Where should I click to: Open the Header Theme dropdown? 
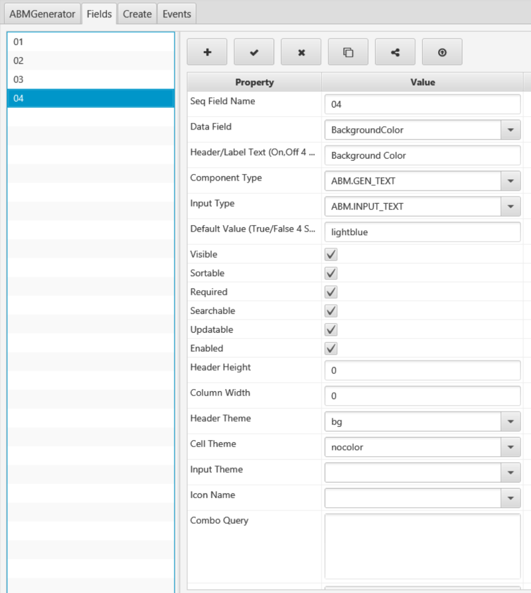[x=510, y=422]
